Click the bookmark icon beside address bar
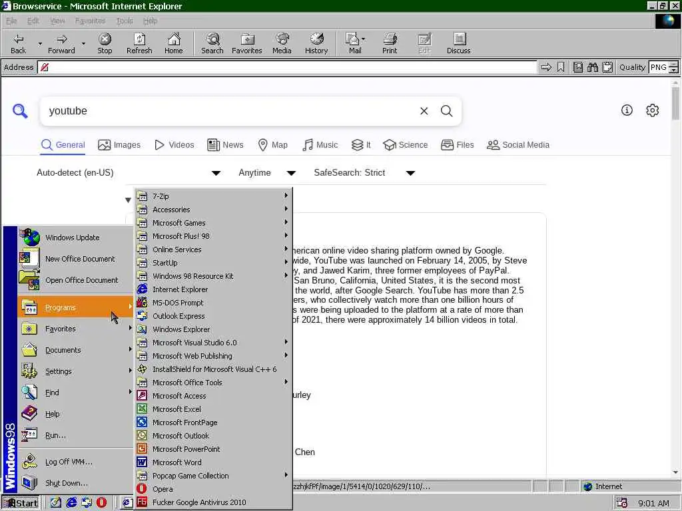 [561, 67]
